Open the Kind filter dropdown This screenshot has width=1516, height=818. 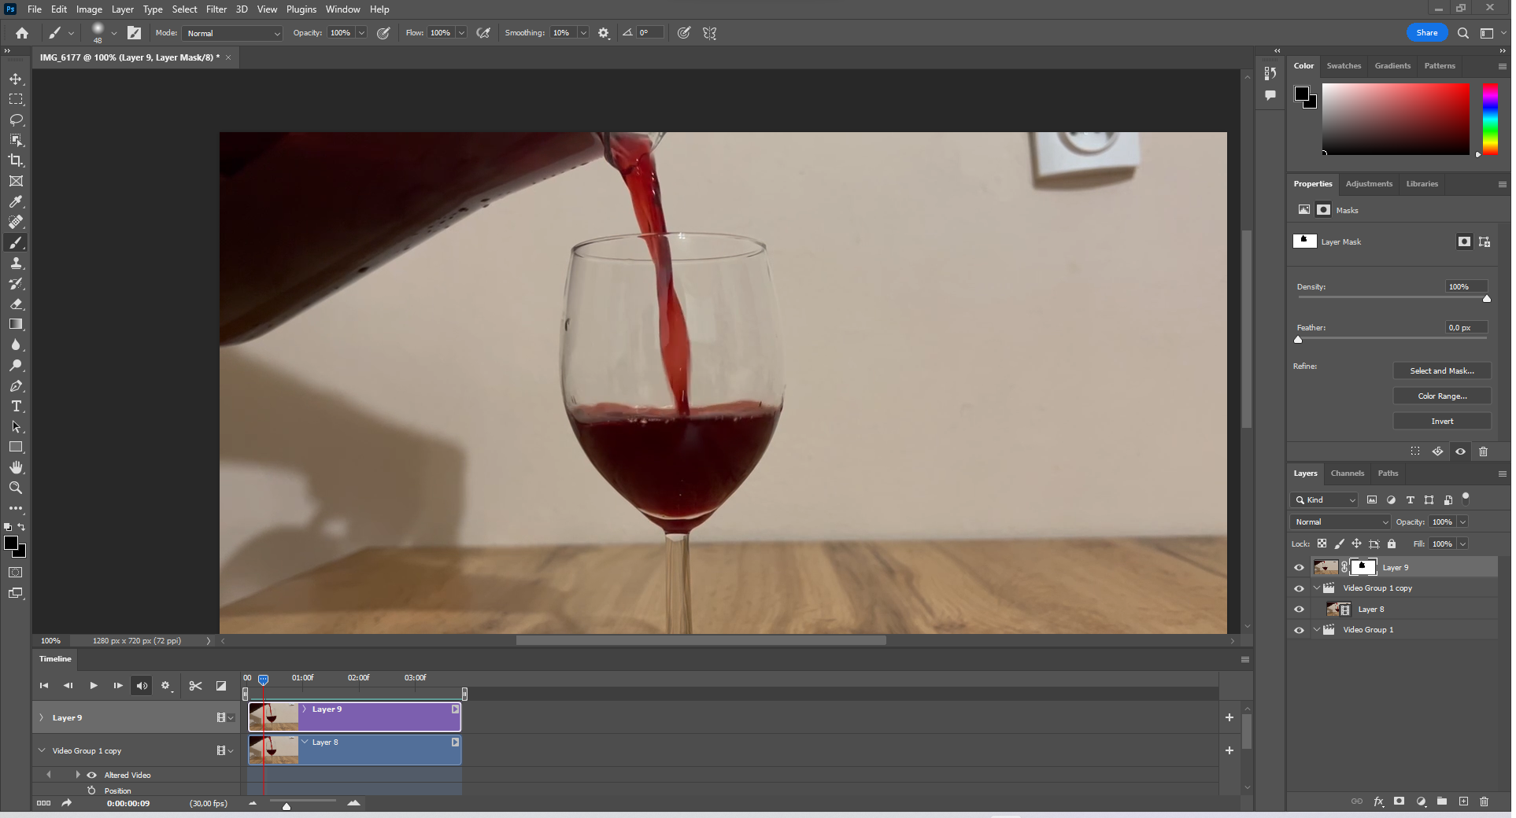pyautogui.click(x=1325, y=500)
